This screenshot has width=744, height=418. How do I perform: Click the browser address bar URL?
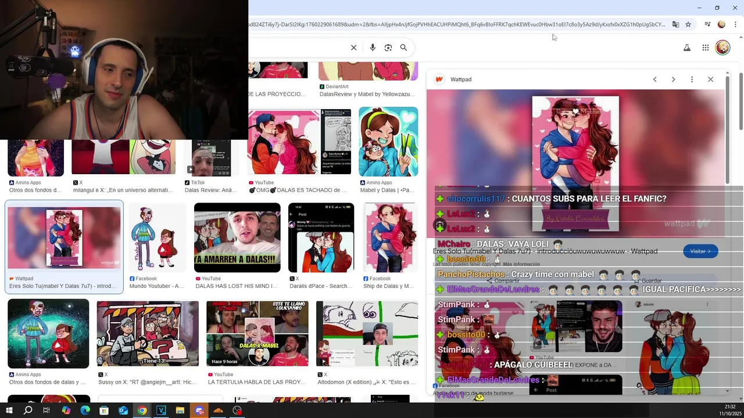[457, 24]
